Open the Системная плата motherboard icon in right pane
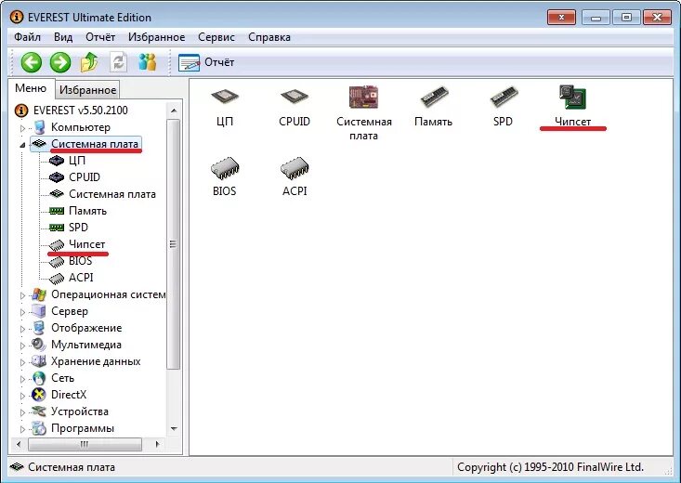This screenshot has height=483, width=681. pos(364,113)
